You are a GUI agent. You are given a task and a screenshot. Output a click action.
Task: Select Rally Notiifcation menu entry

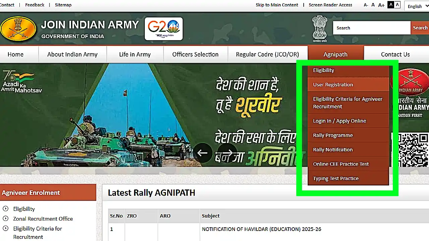coord(348,150)
